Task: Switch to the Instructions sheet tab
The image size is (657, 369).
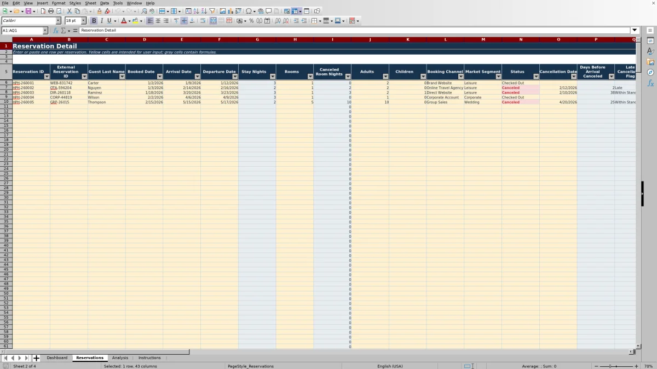Action: [149, 358]
